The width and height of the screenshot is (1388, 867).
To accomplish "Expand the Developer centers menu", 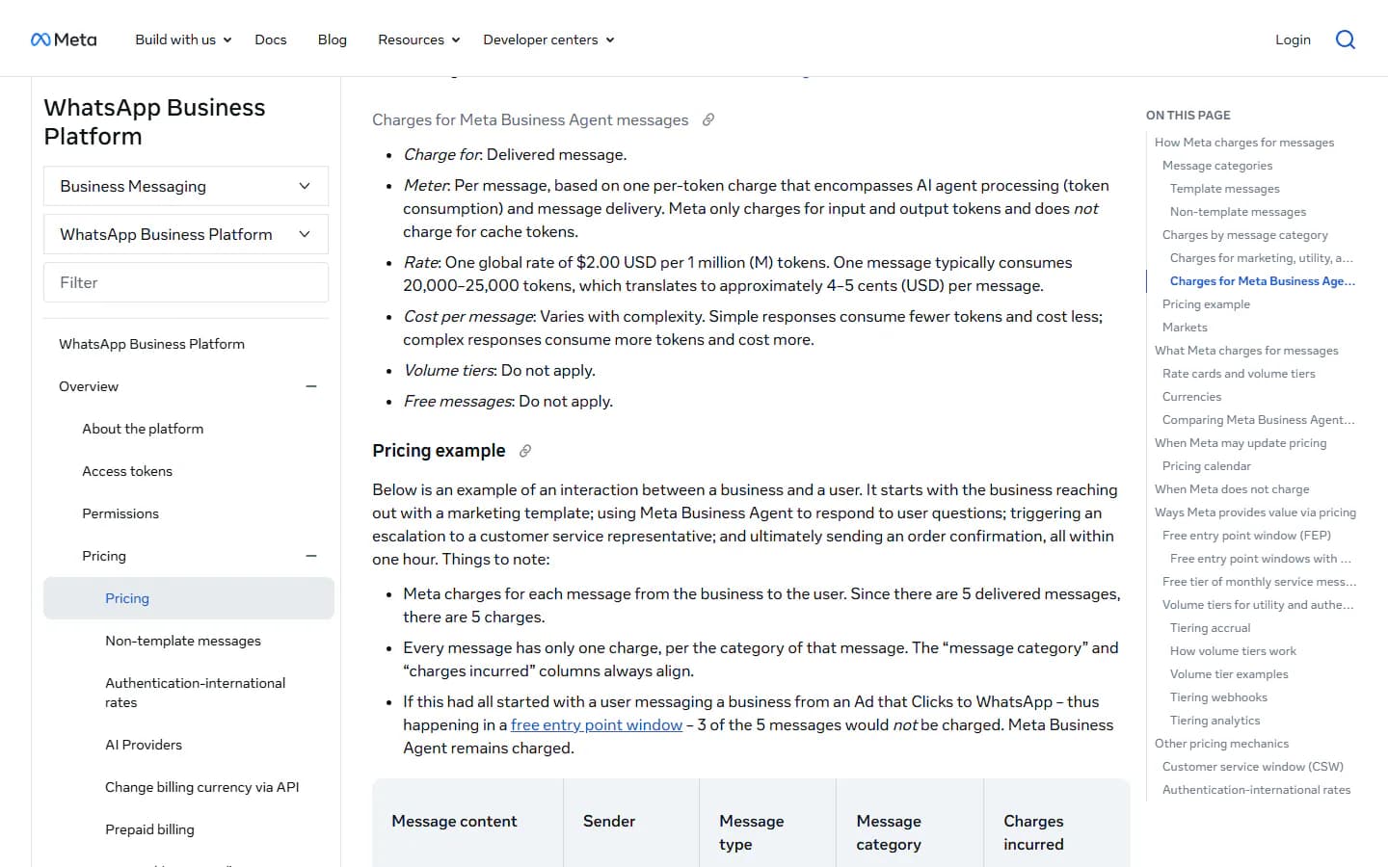I will pos(548,39).
